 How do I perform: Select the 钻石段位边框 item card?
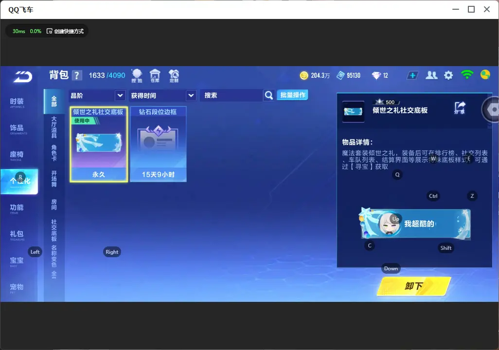[x=158, y=144]
